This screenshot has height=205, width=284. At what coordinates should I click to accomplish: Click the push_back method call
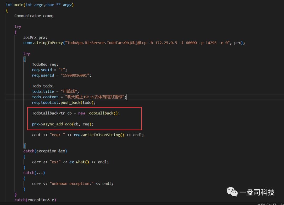coord(70,102)
